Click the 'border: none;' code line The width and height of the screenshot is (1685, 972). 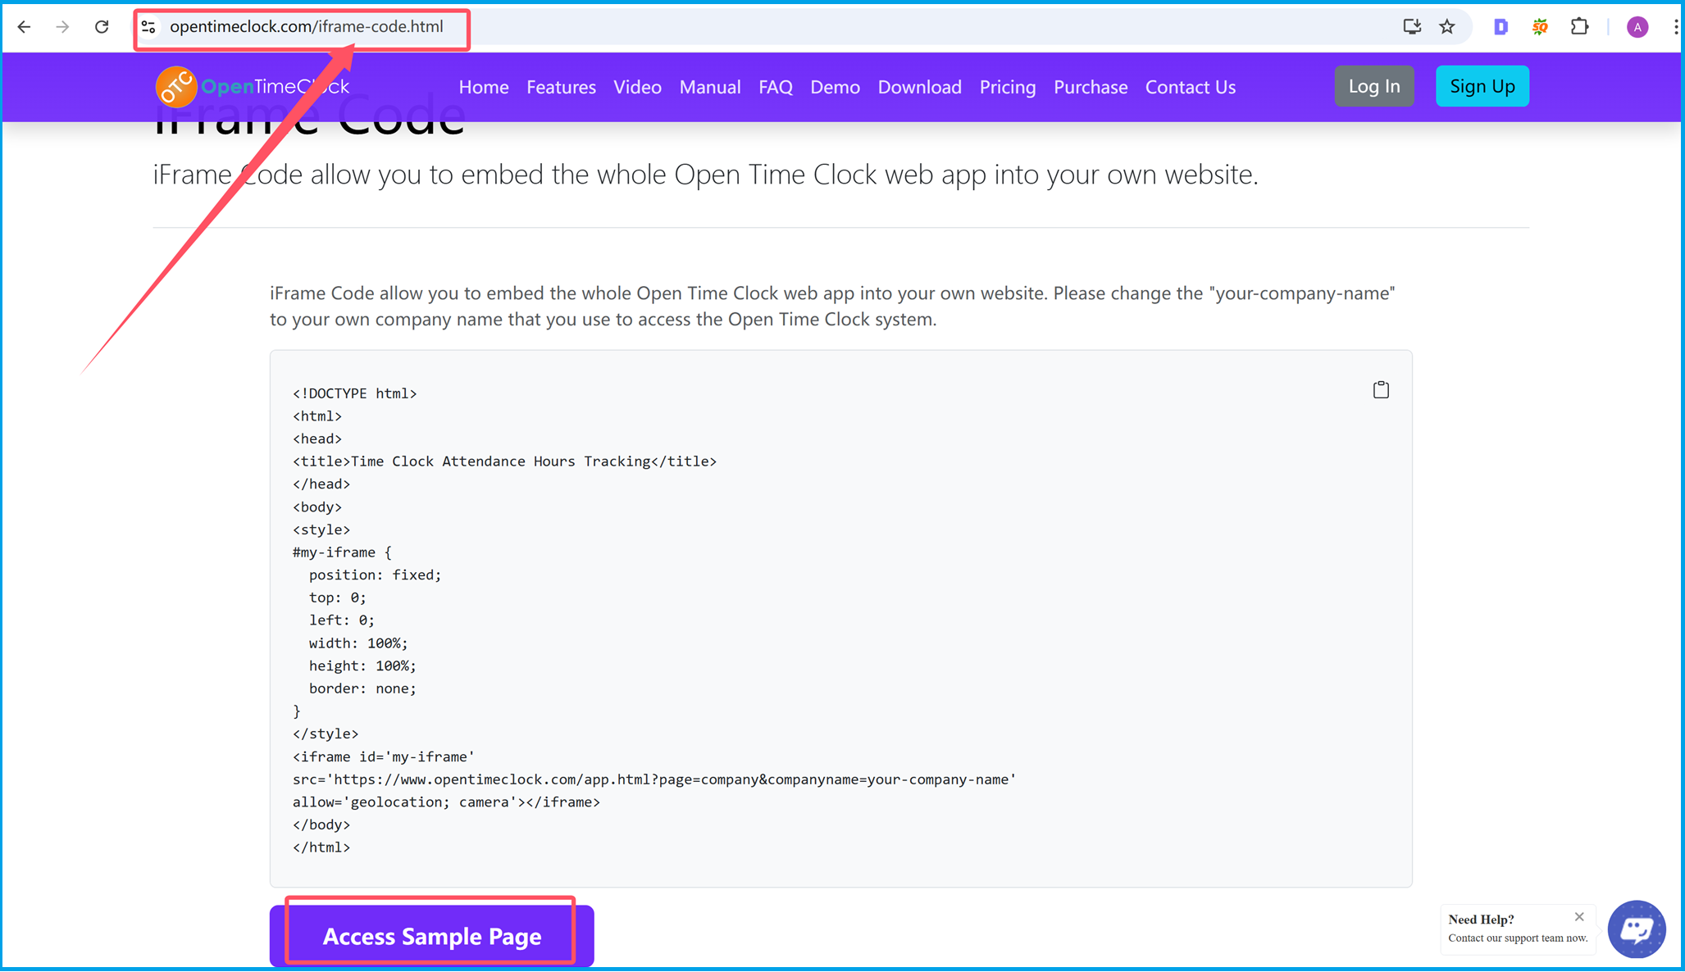pyautogui.click(x=362, y=688)
